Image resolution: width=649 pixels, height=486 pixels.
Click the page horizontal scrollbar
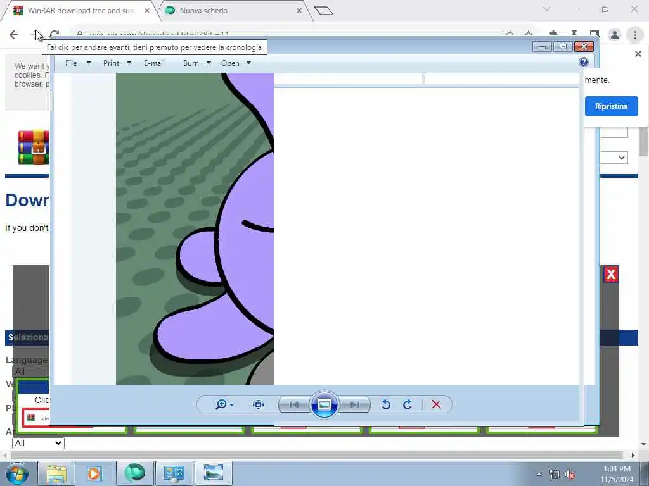tap(317, 455)
